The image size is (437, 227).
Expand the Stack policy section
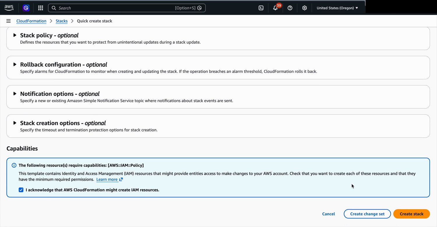pos(15,35)
